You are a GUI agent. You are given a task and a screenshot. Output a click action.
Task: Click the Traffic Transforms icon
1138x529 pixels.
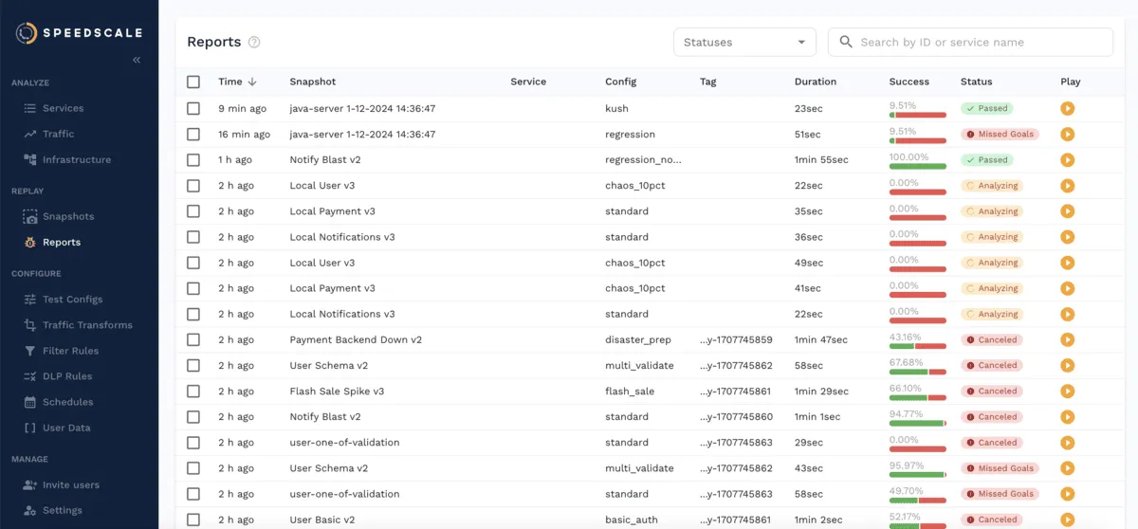[x=30, y=325]
